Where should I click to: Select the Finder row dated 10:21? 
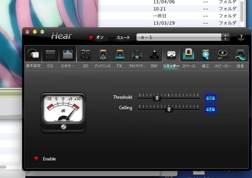click(168, 9)
